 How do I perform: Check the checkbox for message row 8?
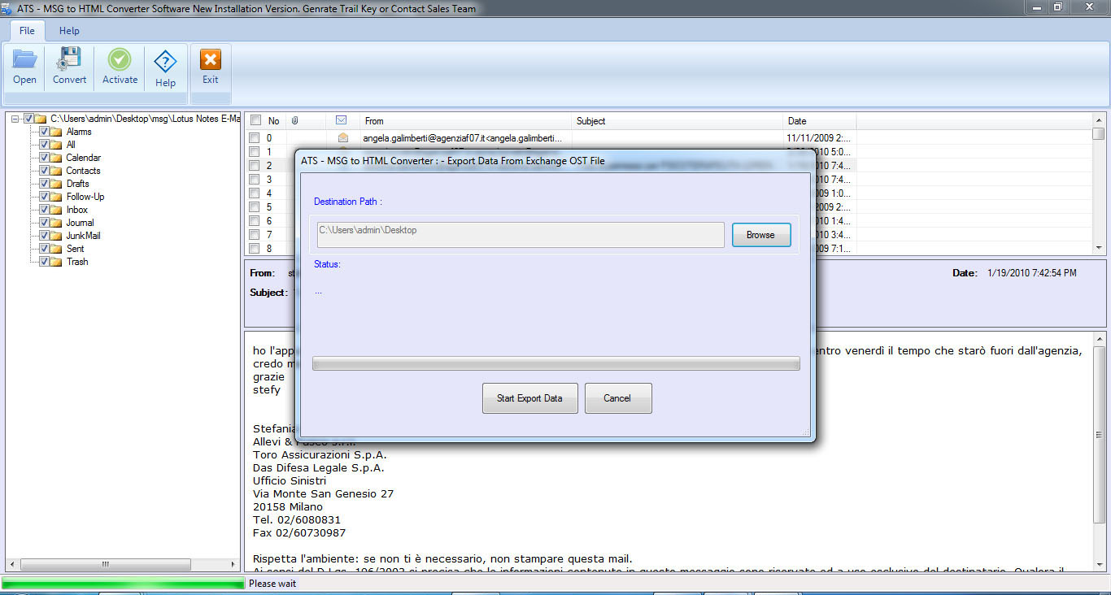[x=255, y=249]
